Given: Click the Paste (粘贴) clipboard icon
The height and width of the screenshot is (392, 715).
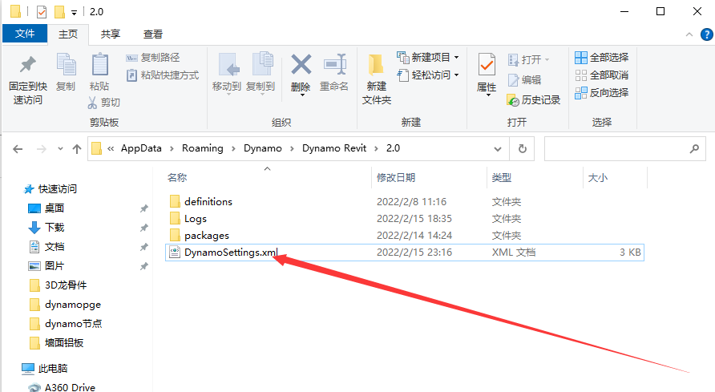Looking at the screenshot, I should pyautogui.click(x=99, y=64).
